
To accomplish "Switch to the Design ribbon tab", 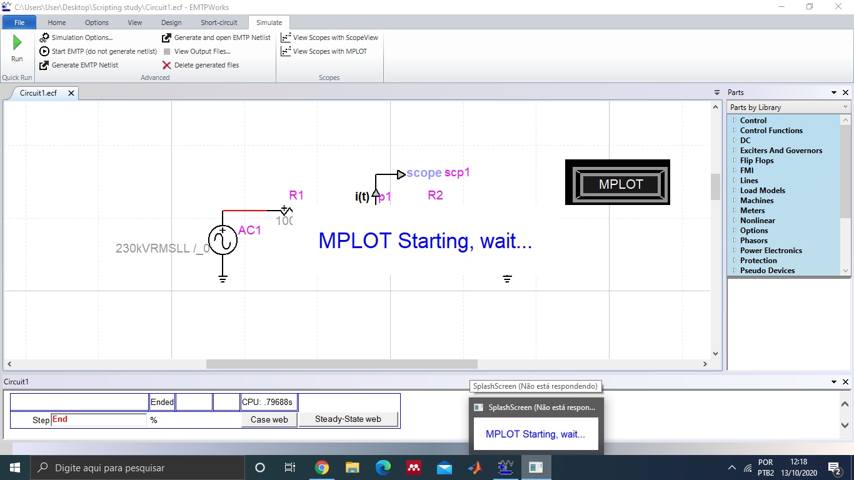I will pos(171,22).
